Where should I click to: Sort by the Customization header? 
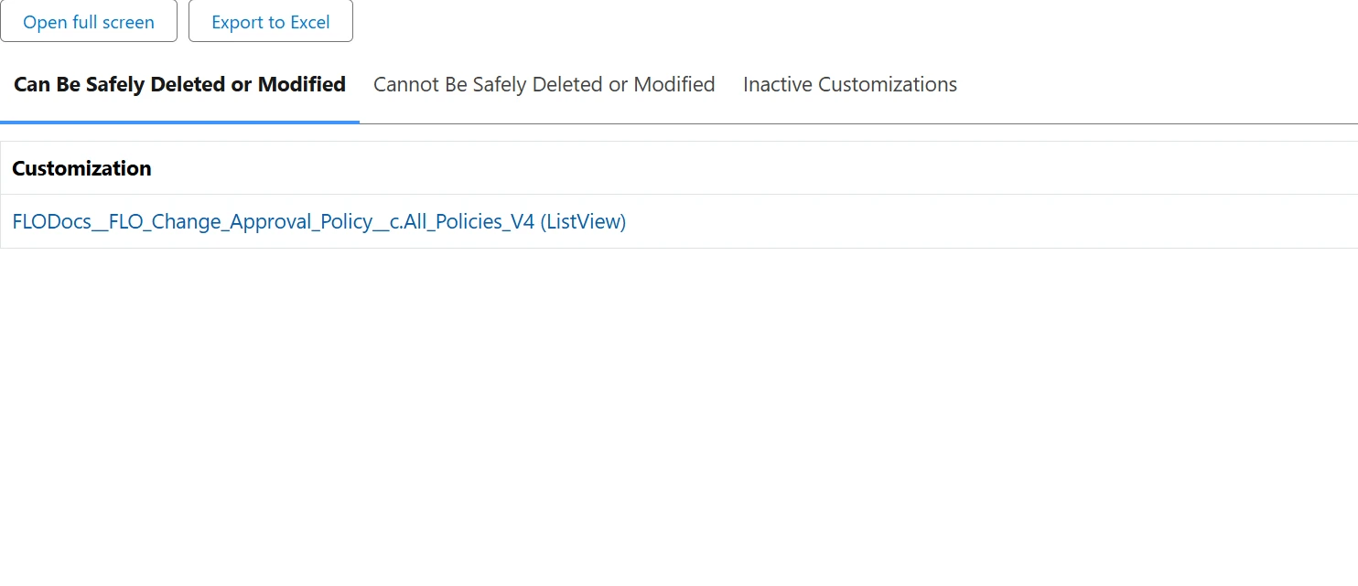[x=81, y=168]
